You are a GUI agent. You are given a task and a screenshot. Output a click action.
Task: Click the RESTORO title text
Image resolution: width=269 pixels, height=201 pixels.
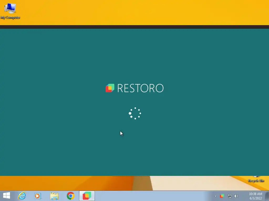(x=140, y=88)
